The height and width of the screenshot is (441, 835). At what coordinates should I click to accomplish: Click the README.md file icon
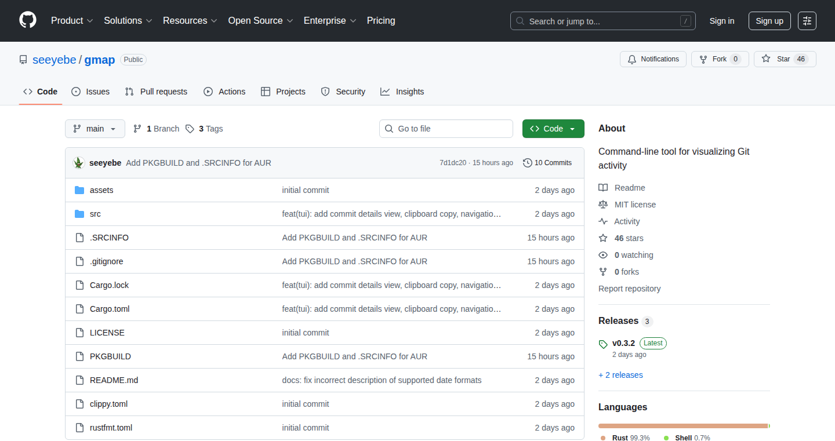[79, 380]
